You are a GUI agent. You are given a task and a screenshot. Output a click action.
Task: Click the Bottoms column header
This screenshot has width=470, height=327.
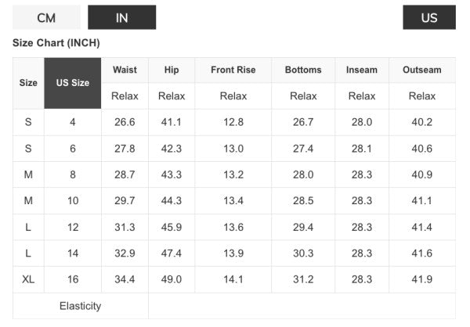303,70
